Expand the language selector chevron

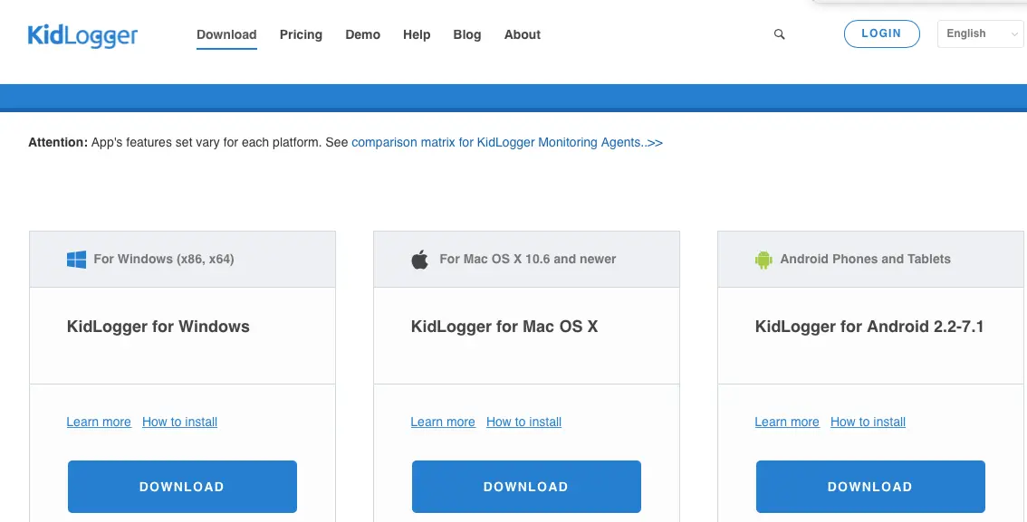click(1014, 34)
